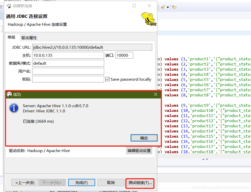Close the 成功 message dialog
The height and width of the screenshot is (192, 251).
(x=156, y=94)
